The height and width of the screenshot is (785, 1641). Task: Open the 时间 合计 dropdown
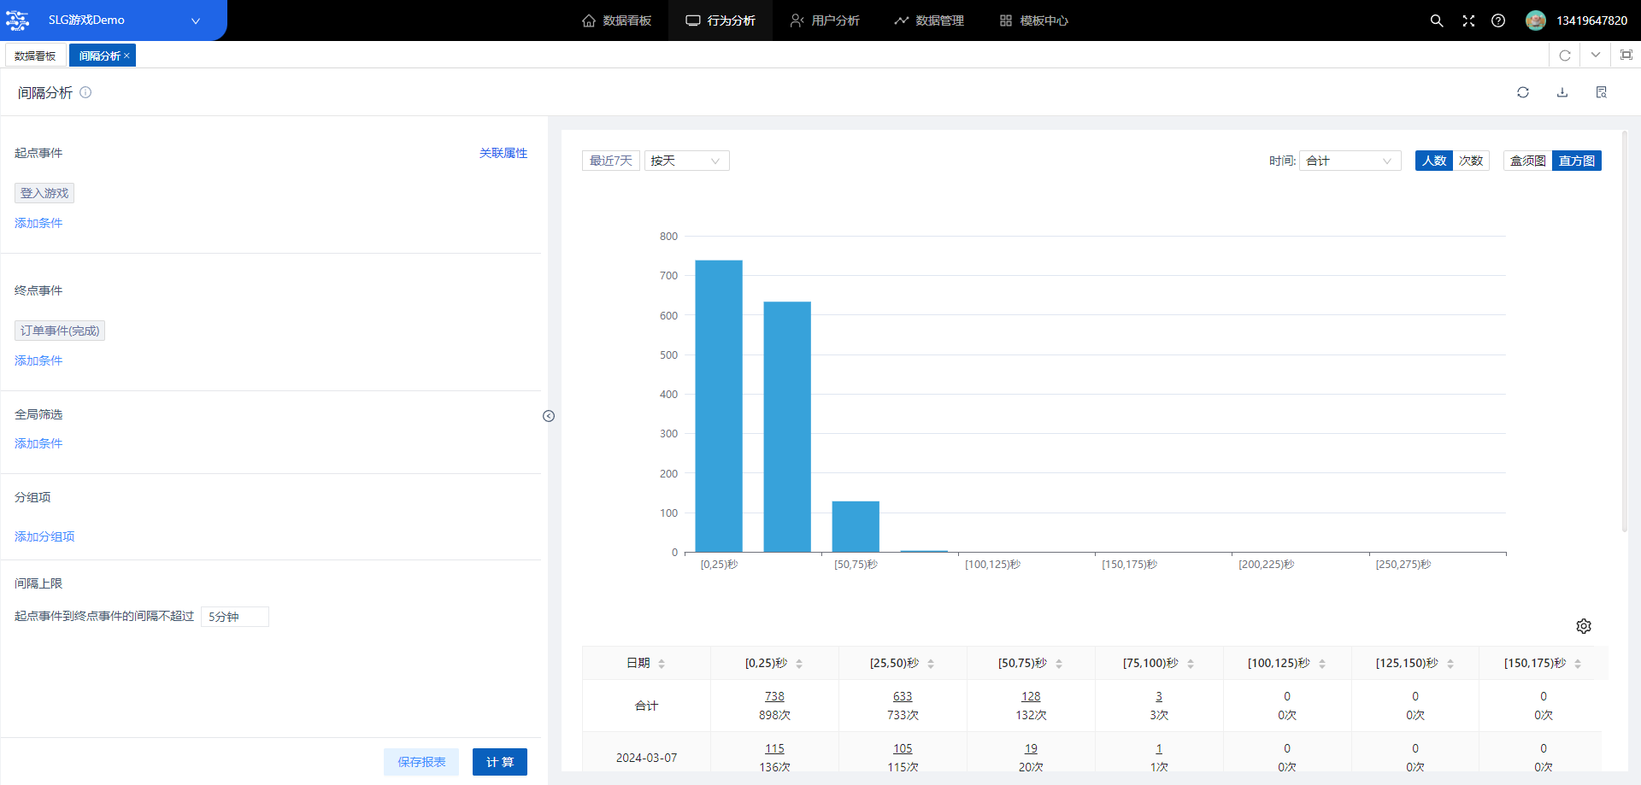click(x=1350, y=161)
